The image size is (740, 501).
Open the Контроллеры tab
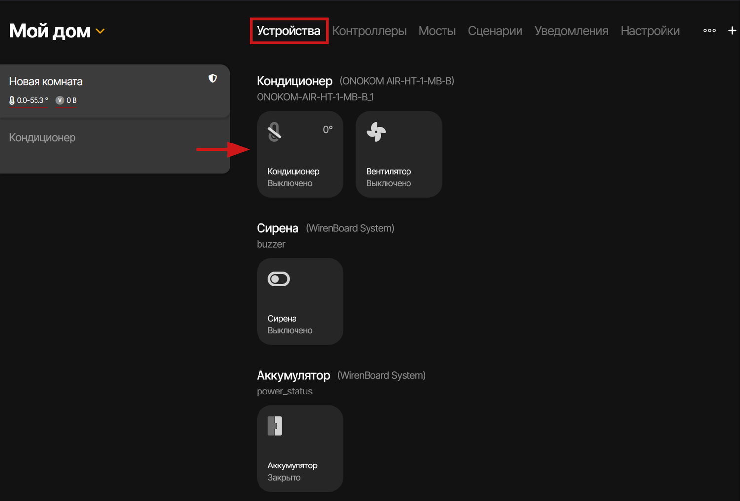click(370, 31)
